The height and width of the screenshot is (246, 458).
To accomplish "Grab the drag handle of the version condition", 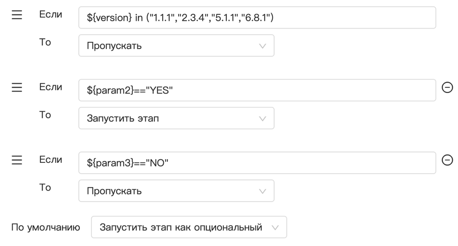I will tap(17, 15).
